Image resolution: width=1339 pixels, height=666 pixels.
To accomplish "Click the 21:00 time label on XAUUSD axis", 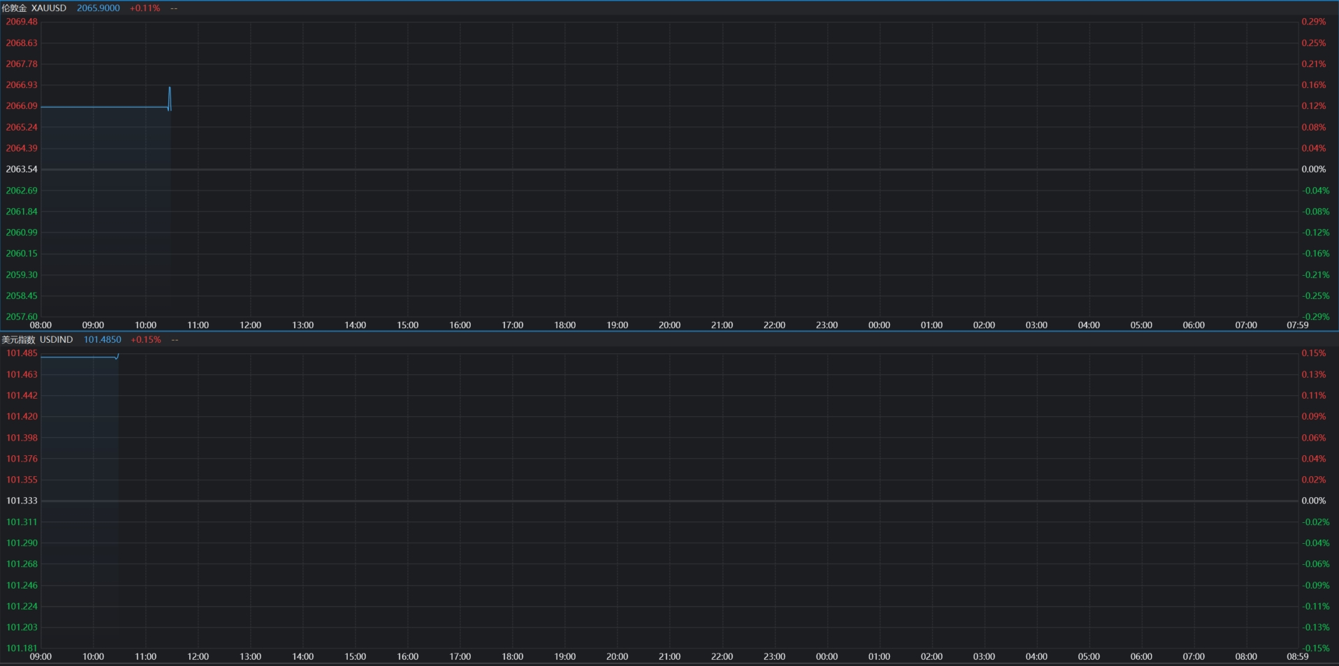I will point(722,325).
